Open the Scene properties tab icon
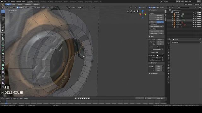This screenshot has width=202, height=113. pyautogui.click(x=169, y=55)
